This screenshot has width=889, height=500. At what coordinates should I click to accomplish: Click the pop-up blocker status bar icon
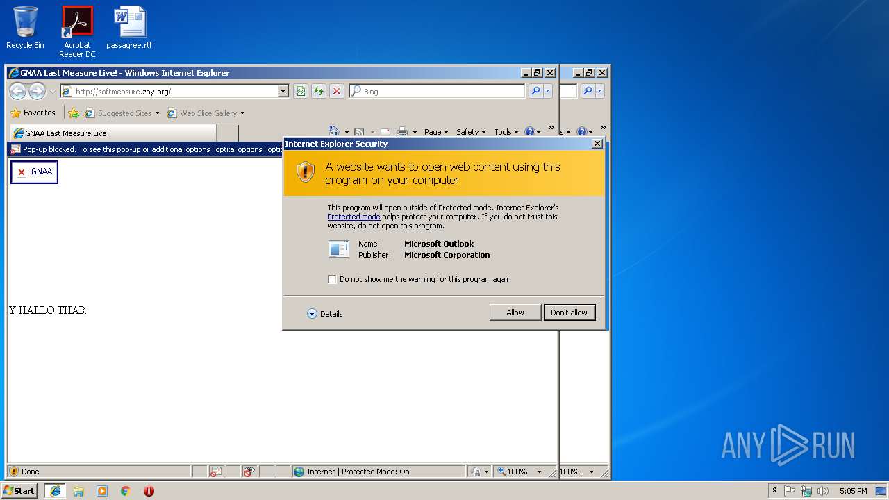point(216,472)
